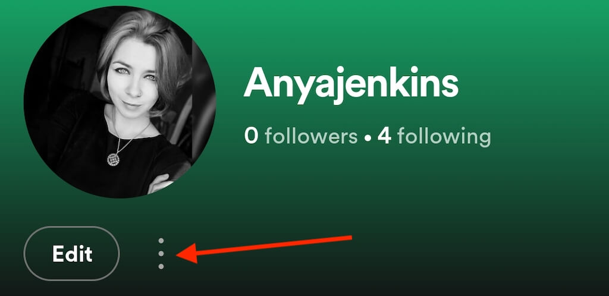Click the vertical ellipsis beside Edit
Viewport: 609px width, 296px height.
pos(161,253)
